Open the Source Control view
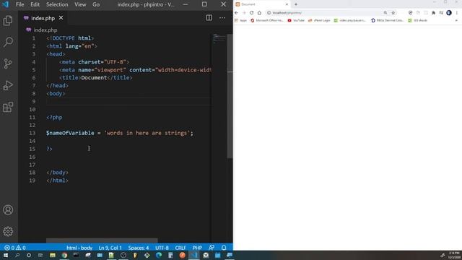Image resolution: width=462 pixels, height=260 pixels. 8,64
